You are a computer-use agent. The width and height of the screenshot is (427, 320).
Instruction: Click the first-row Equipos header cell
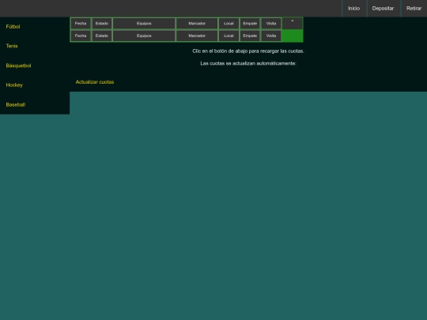144,24
